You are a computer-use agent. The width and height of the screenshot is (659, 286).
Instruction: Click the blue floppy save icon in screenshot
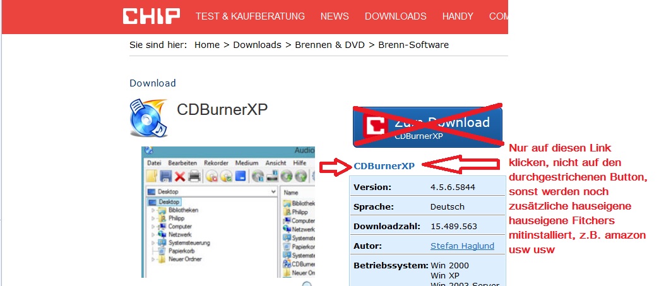tap(167, 176)
